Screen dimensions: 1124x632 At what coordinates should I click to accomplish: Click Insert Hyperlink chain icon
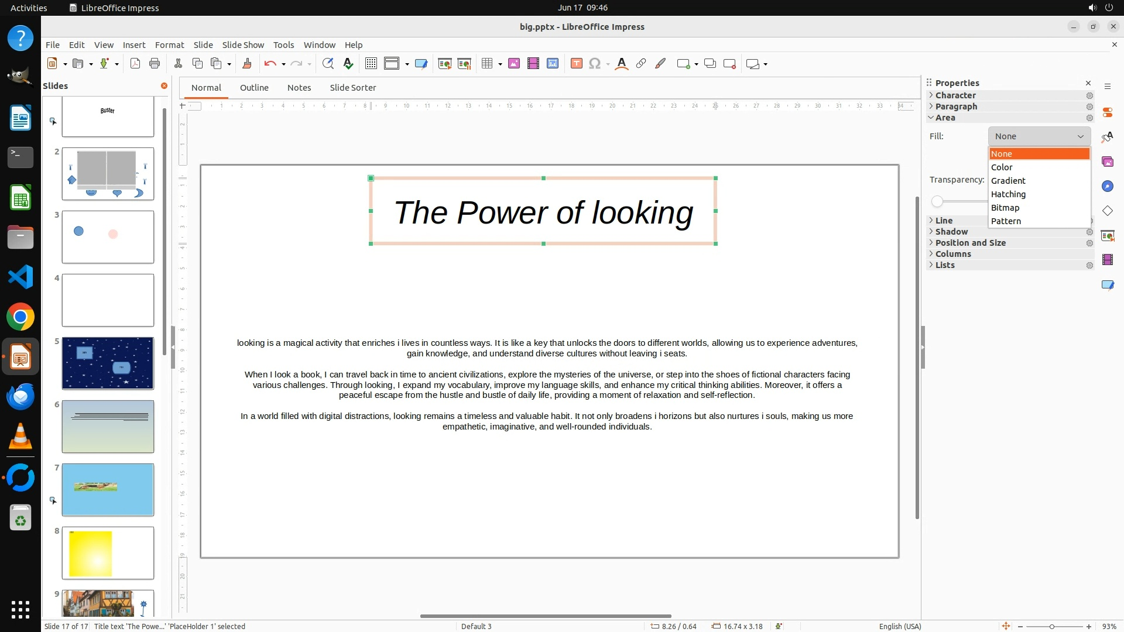(641, 64)
